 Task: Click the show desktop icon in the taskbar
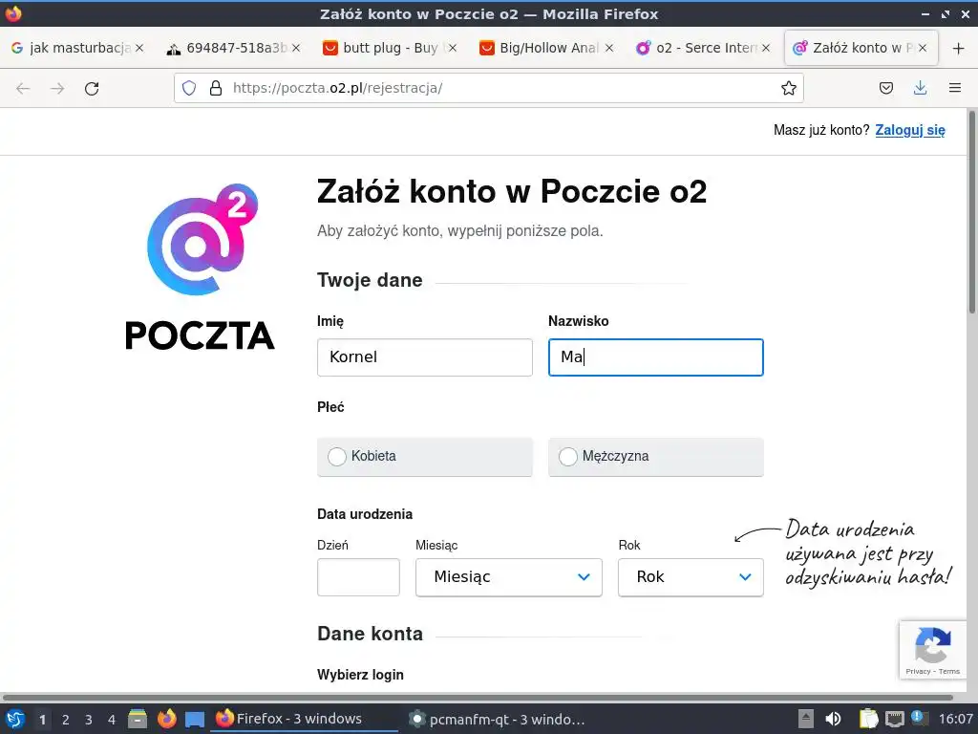point(195,719)
